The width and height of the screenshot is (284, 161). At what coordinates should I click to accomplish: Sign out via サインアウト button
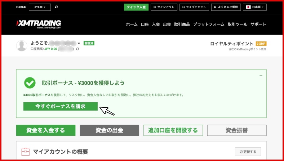click(x=164, y=7)
